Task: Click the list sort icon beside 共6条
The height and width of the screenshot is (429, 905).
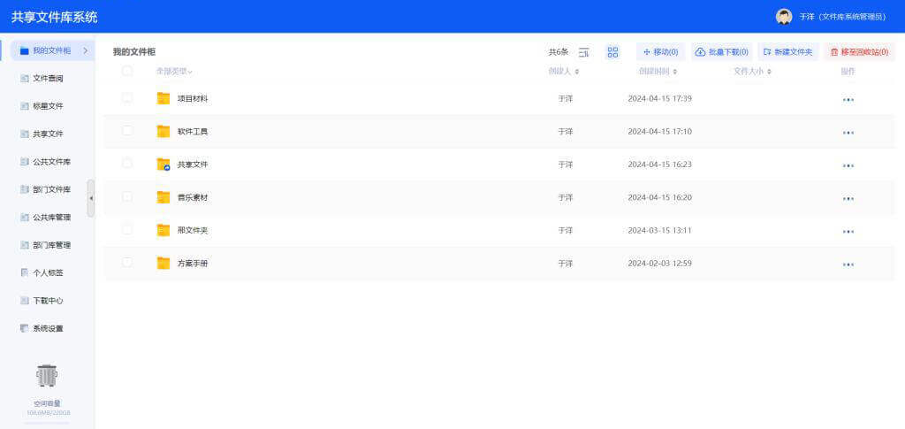Action: click(583, 52)
